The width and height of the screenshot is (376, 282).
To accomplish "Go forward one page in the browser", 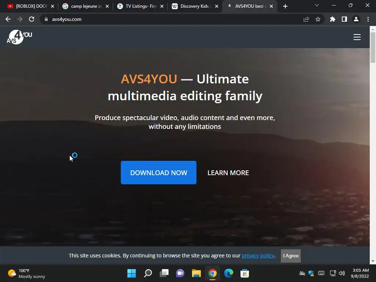I will point(20,19).
